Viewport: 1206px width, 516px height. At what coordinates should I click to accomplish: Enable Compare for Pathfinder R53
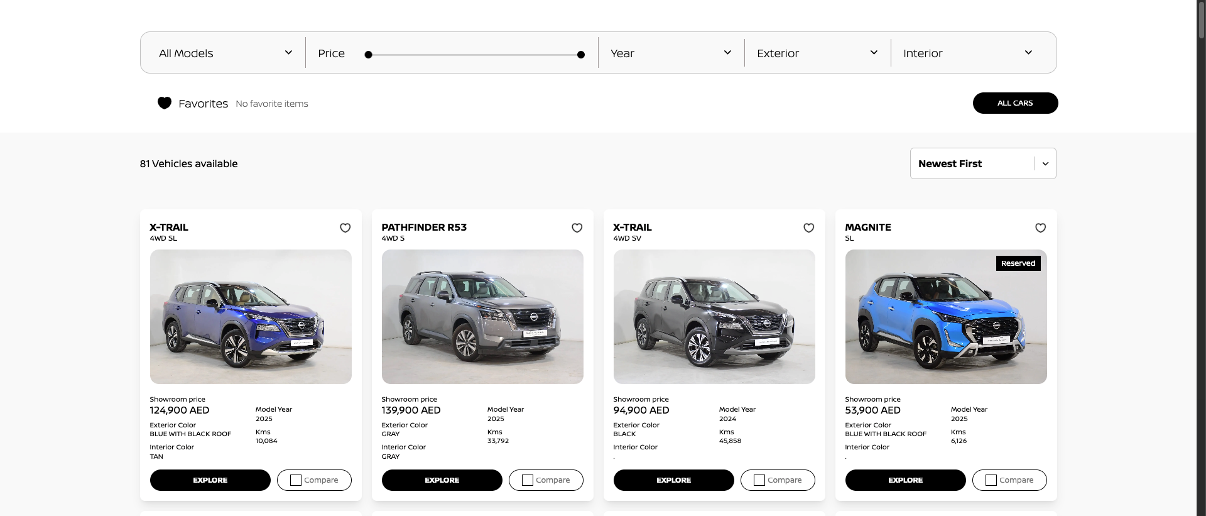(x=528, y=480)
